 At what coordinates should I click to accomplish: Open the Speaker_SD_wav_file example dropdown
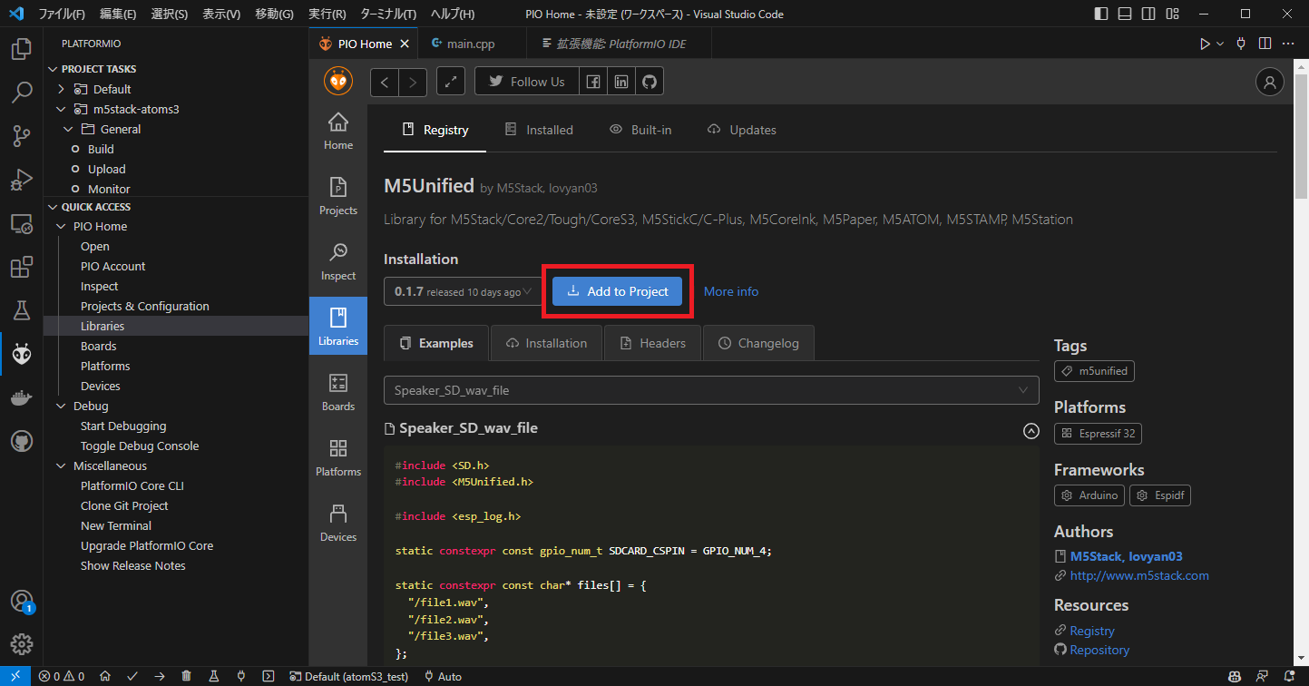(x=711, y=390)
